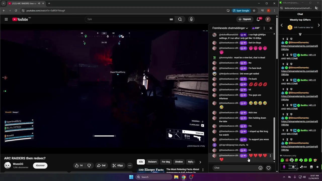Open menu for recommended Relaxing Facts video
This screenshot has width=322, height=181.
click(203, 170)
